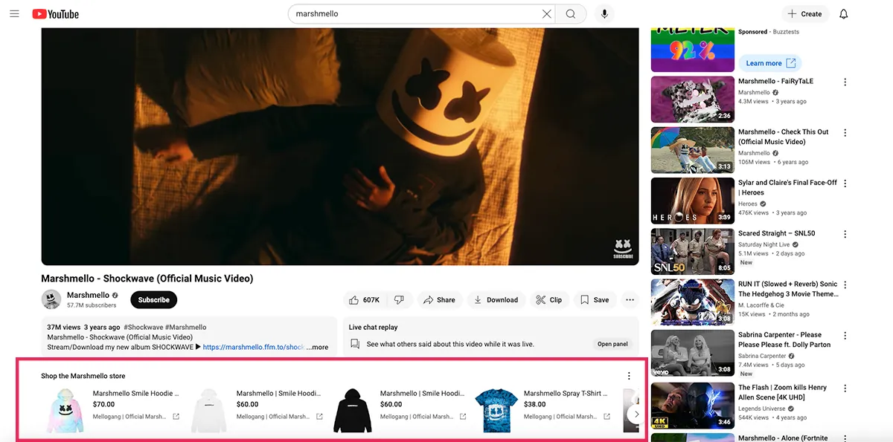Focus the search field containing marshmello
Image resolution: width=893 pixels, height=442 pixels.
(413, 14)
